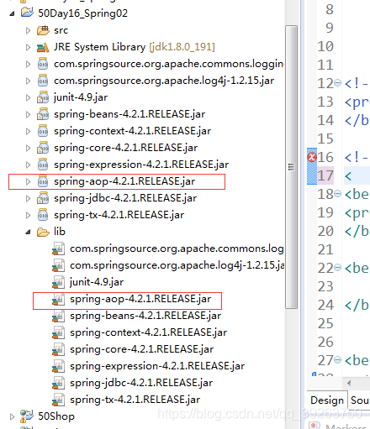Click the JRE System Library books icon

pos(43,47)
